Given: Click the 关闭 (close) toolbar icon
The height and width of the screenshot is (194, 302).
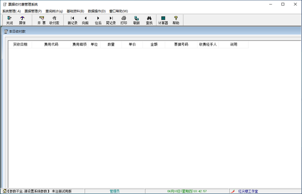Looking at the screenshot, I should pyautogui.click(x=9, y=20).
